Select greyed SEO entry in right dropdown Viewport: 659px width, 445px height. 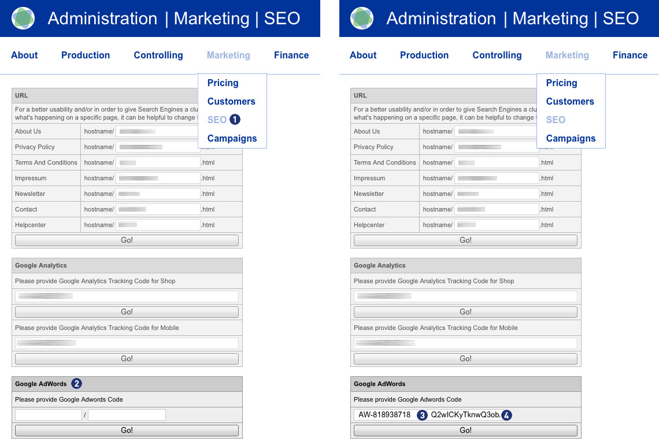pyautogui.click(x=556, y=120)
